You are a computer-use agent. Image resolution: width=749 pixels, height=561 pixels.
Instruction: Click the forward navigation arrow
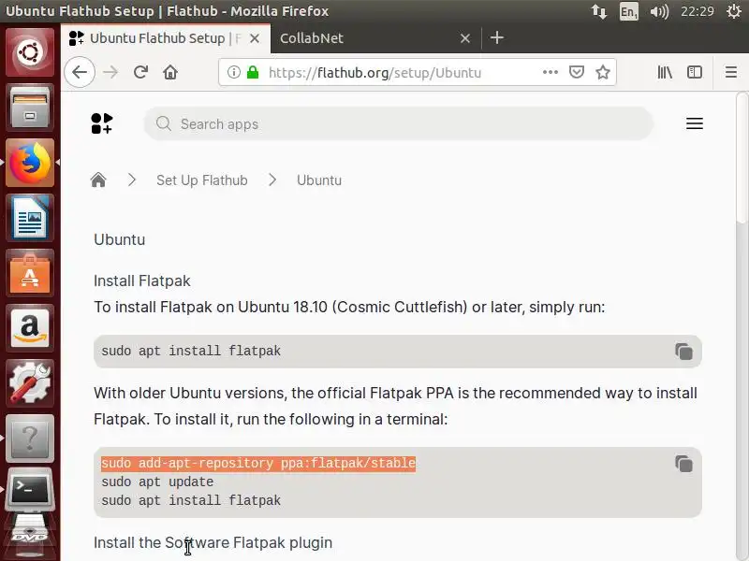coord(110,73)
